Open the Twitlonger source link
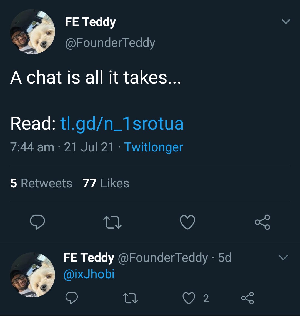Viewport: 300px width, 316px height. 154,147
